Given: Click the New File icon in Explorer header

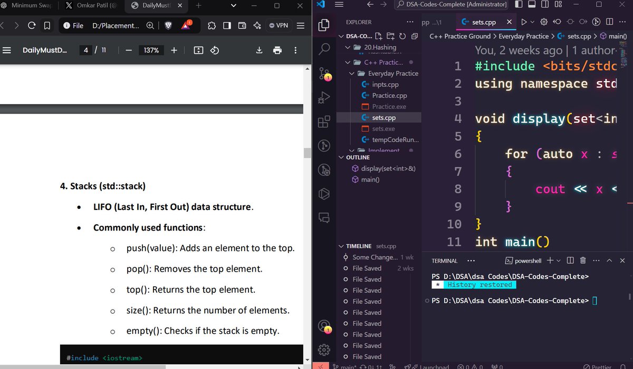Looking at the screenshot, I should 379,36.
